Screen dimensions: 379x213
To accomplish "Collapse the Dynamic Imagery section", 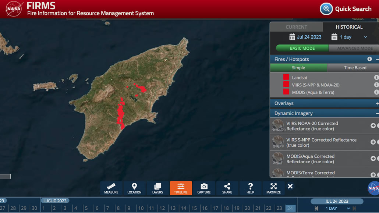I will 377,113.
